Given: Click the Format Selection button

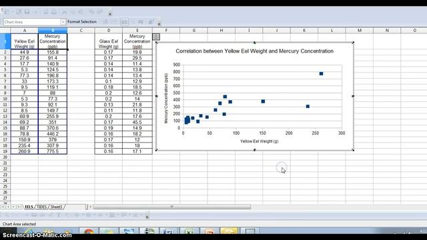Looking at the screenshot, I should (x=82, y=21).
